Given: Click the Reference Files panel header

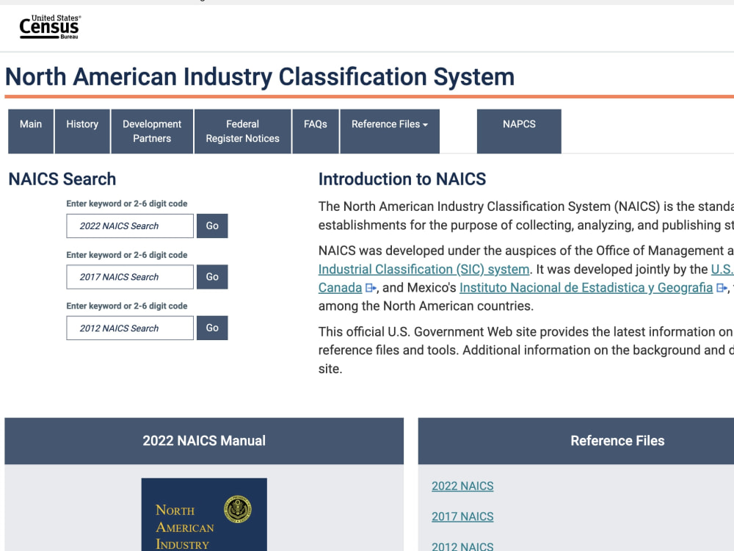Looking at the screenshot, I should pos(575,441).
